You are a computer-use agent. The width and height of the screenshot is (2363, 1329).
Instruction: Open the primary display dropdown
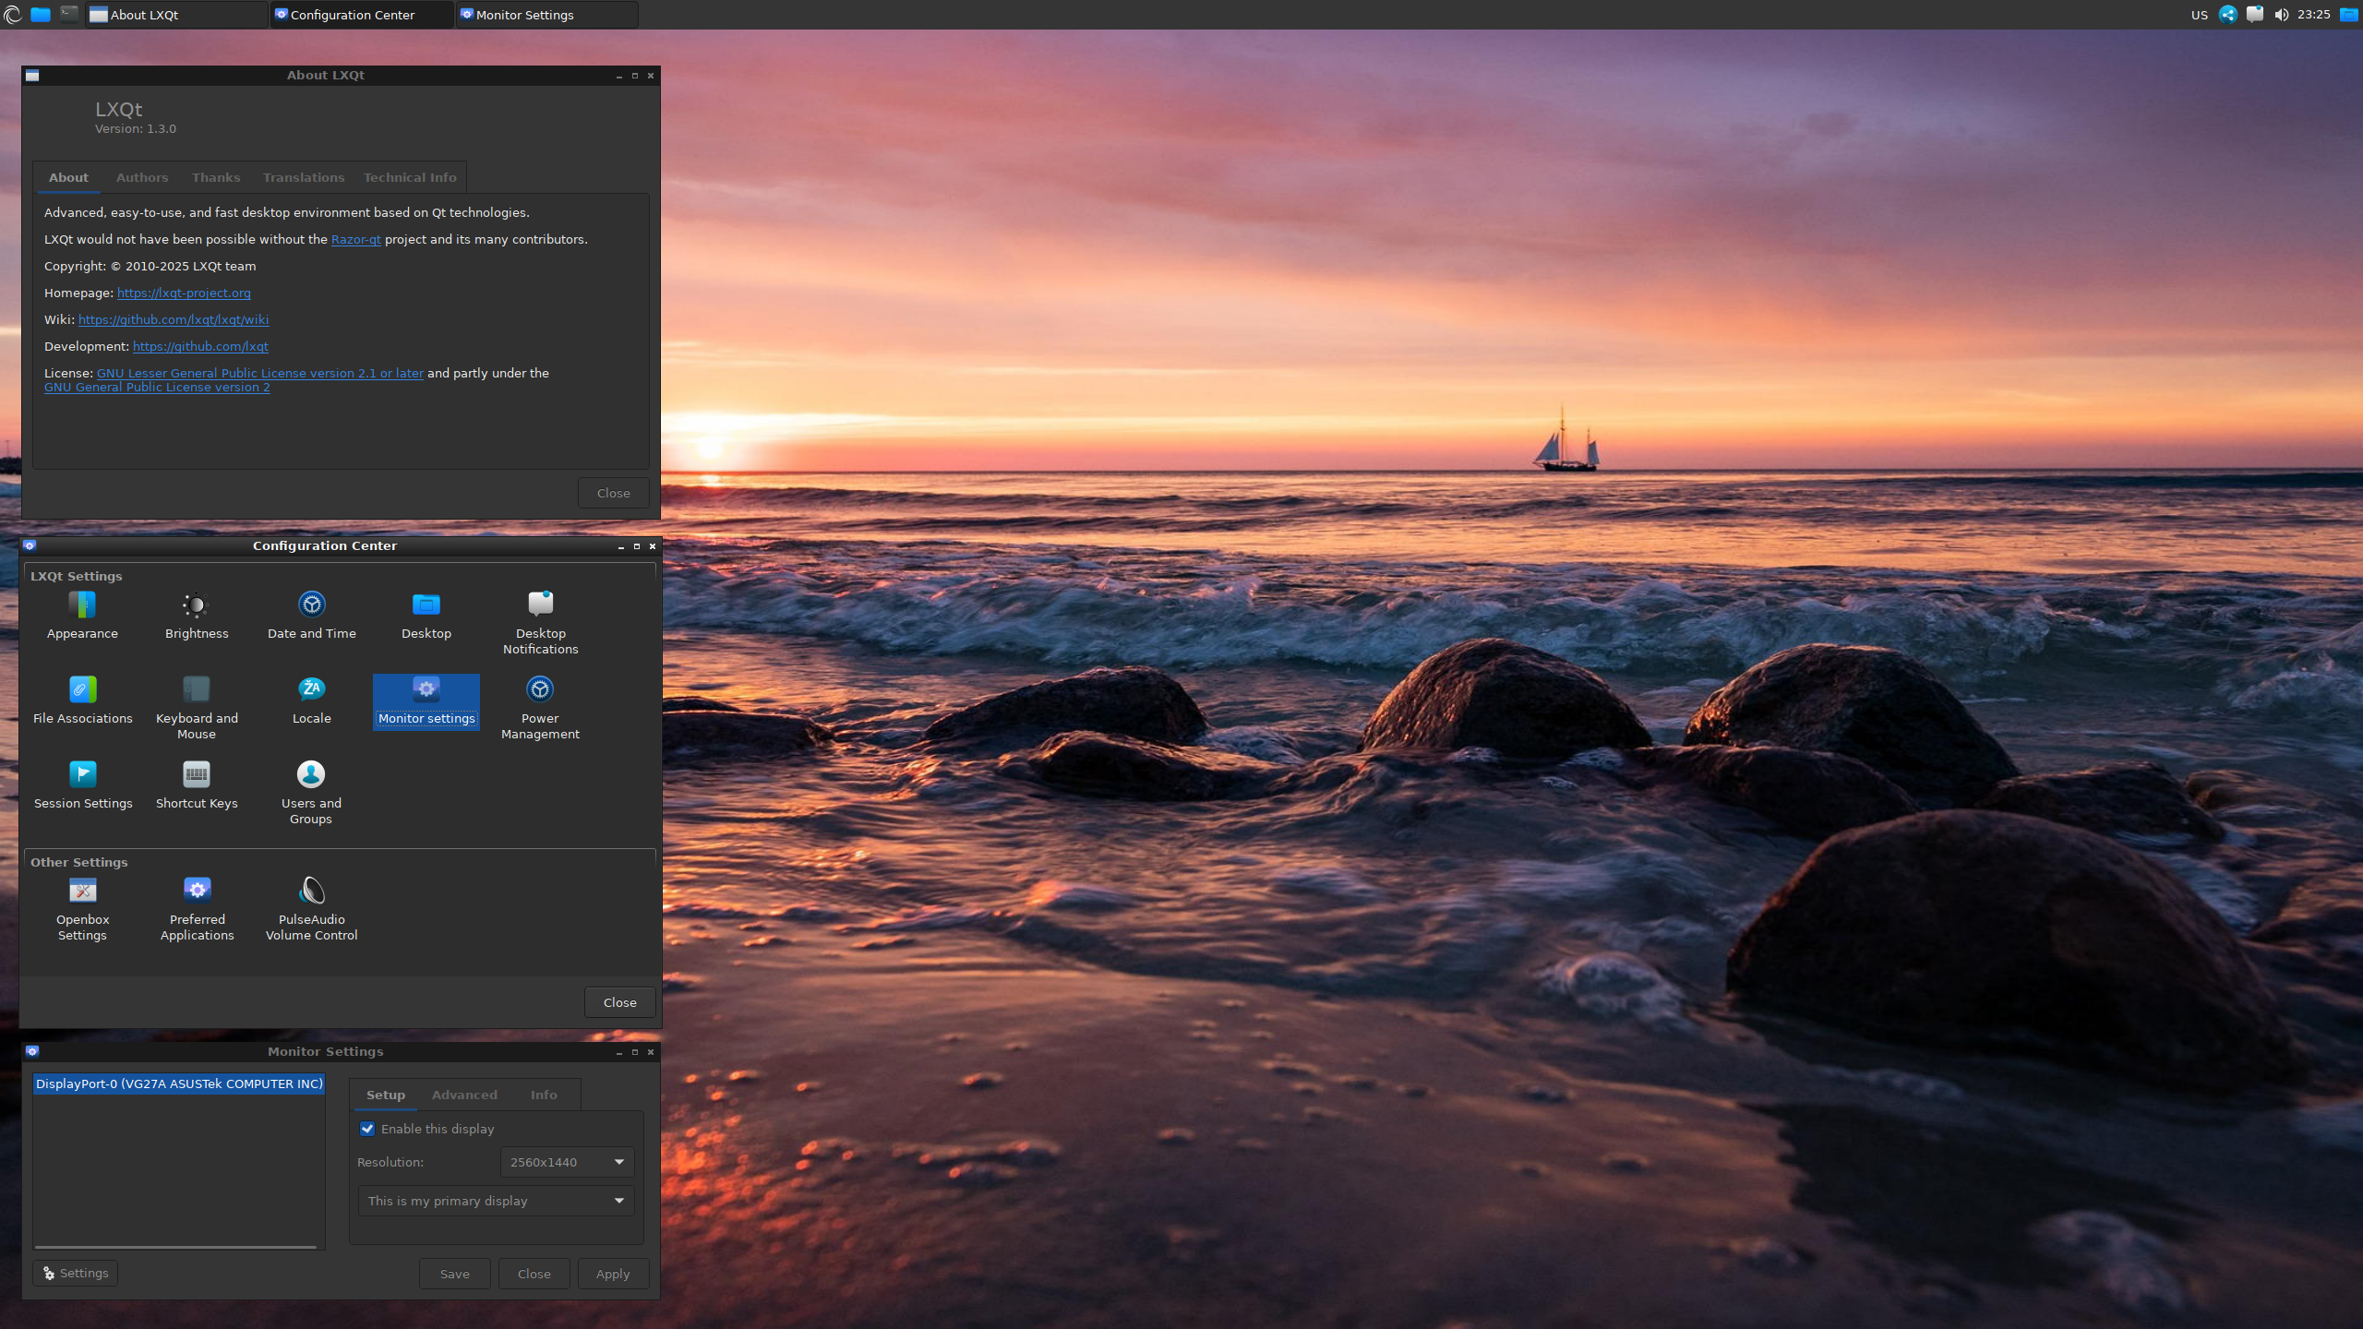tap(496, 1201)
